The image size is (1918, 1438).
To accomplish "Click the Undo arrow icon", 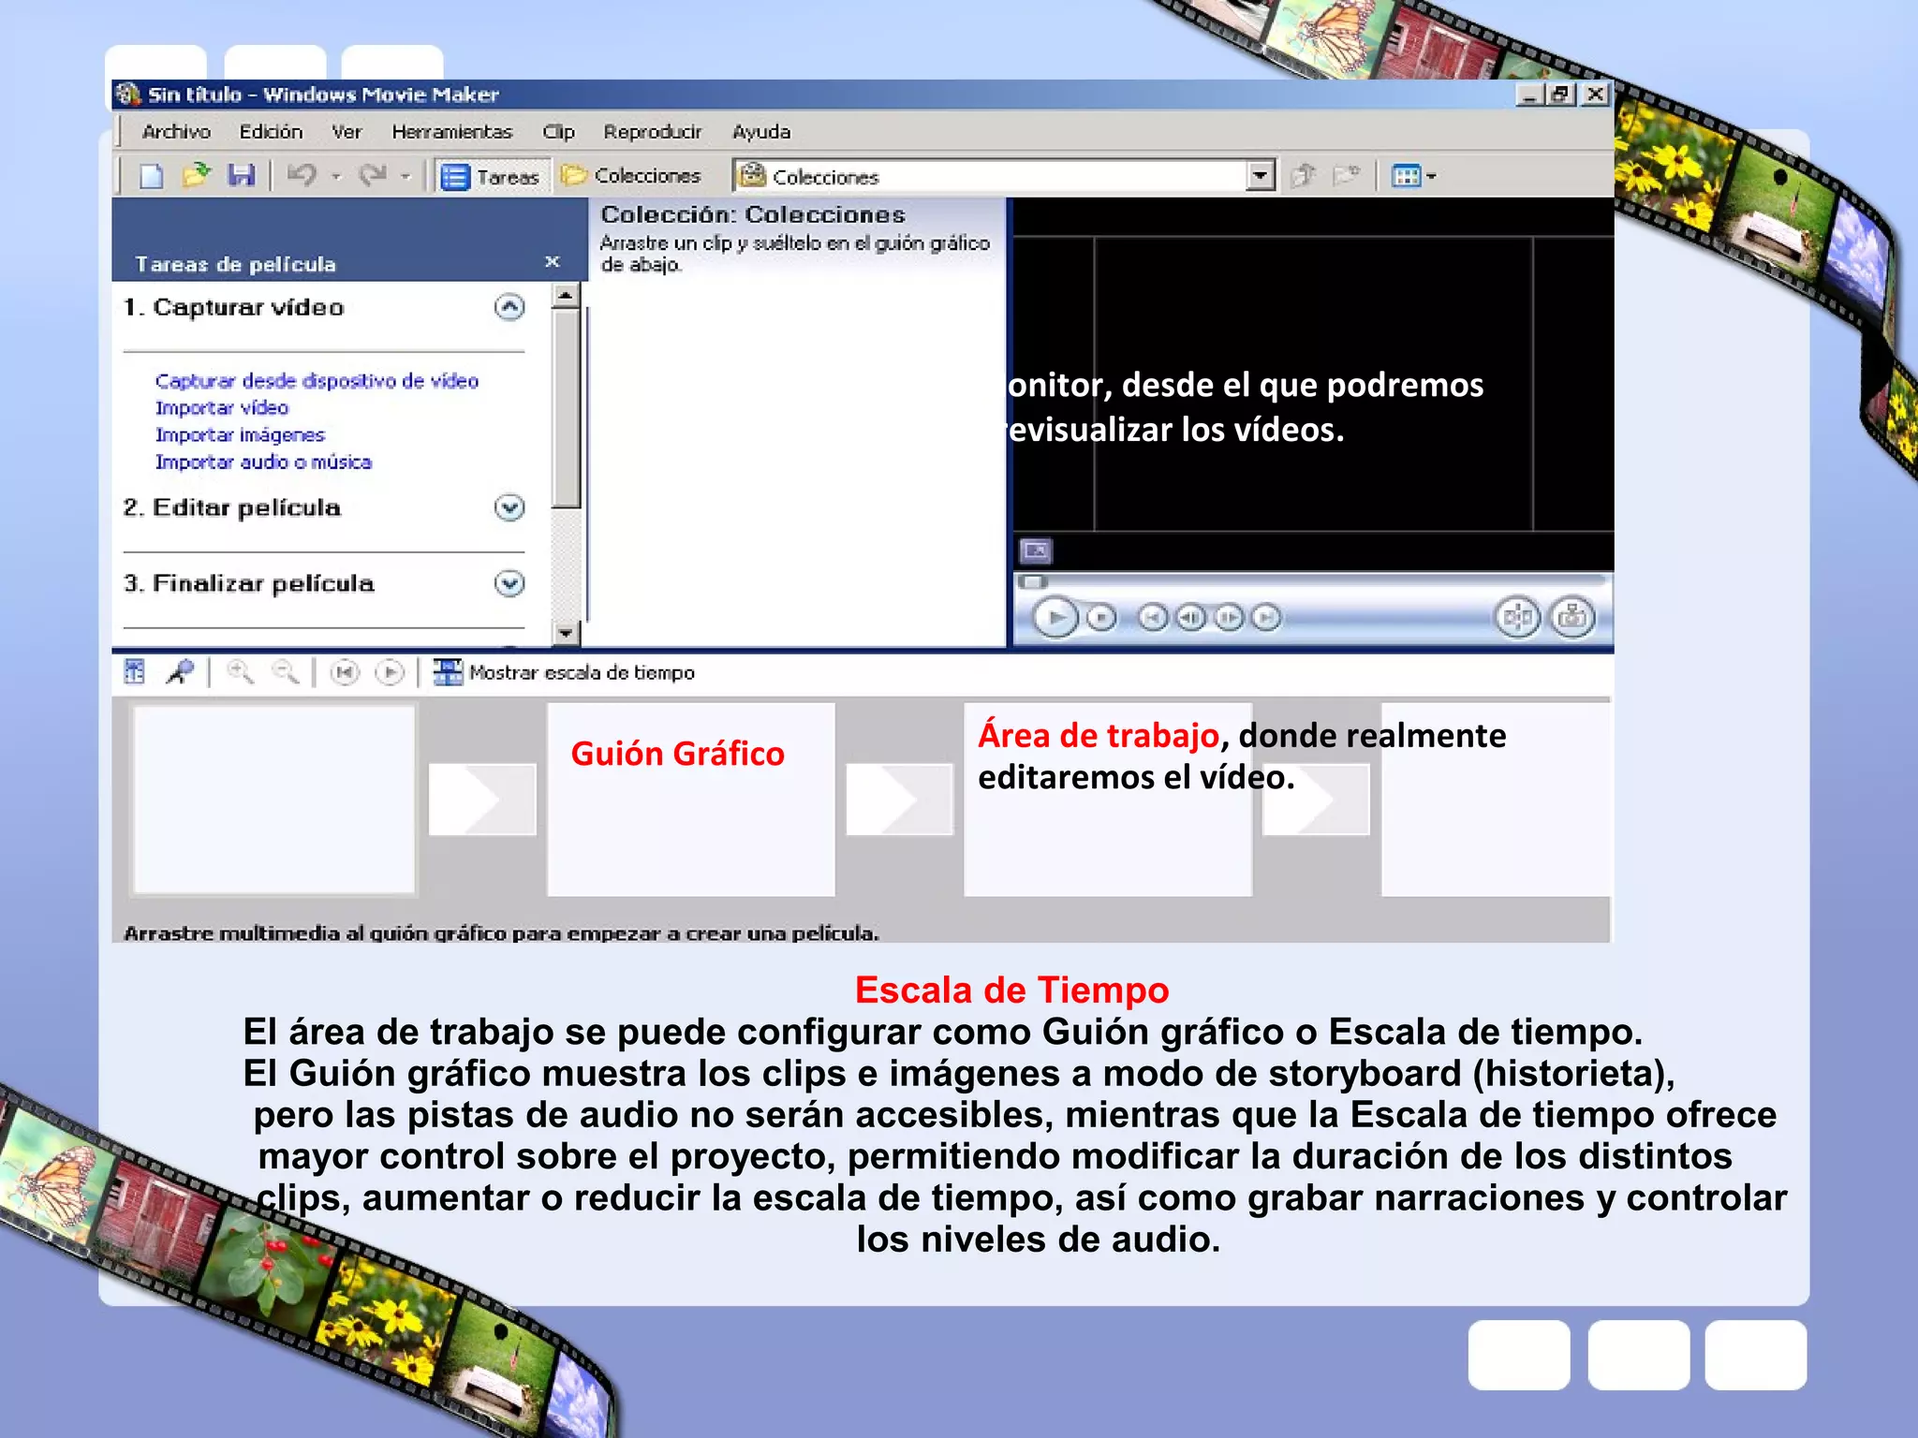I will [302, 175].
